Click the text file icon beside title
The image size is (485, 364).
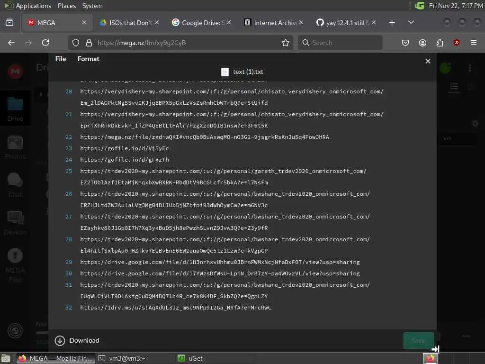225,72
